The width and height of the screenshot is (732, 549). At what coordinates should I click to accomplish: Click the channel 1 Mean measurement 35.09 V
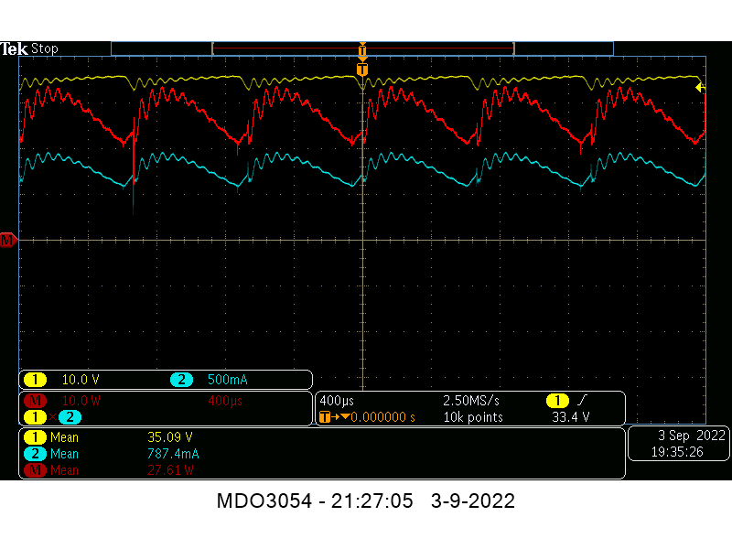click(170, 437)
